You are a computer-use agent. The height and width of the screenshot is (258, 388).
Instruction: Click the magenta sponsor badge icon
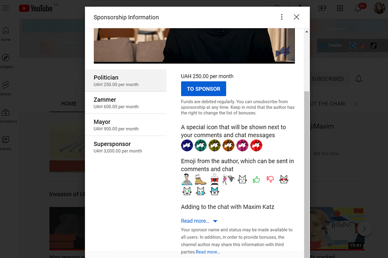(x=242, y=146)
